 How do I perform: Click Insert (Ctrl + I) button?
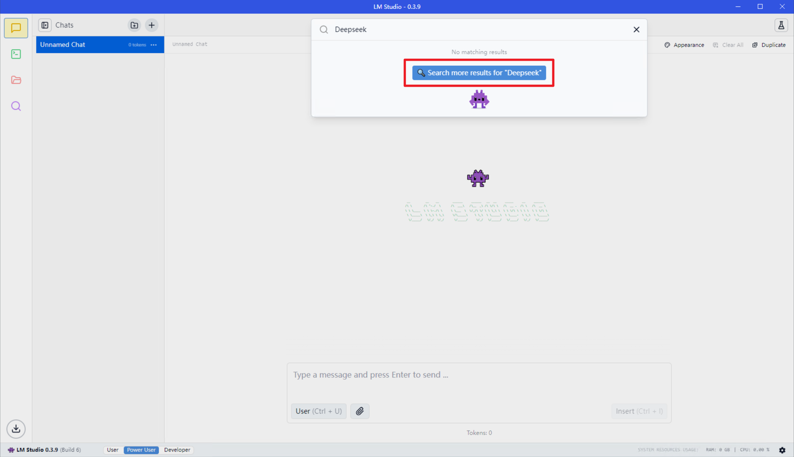pos(639,411)
